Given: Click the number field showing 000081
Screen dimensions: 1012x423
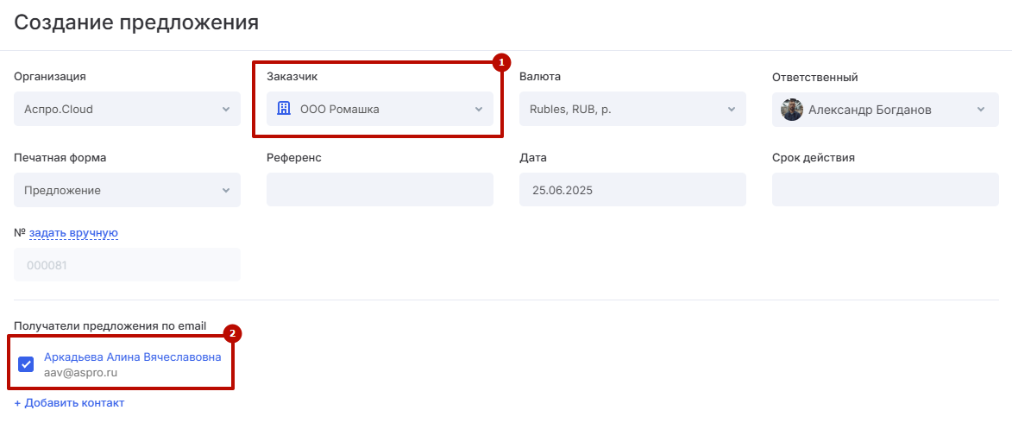Looking at the screenshot, I should pyautogui.click(x=127, y=265).
